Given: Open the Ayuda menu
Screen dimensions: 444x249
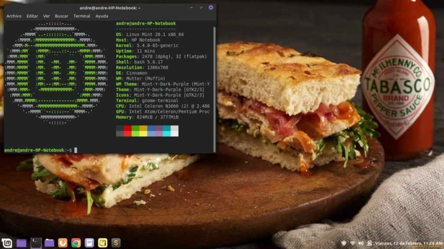Looking at the screenshot, I should click(x=102, y=16).
